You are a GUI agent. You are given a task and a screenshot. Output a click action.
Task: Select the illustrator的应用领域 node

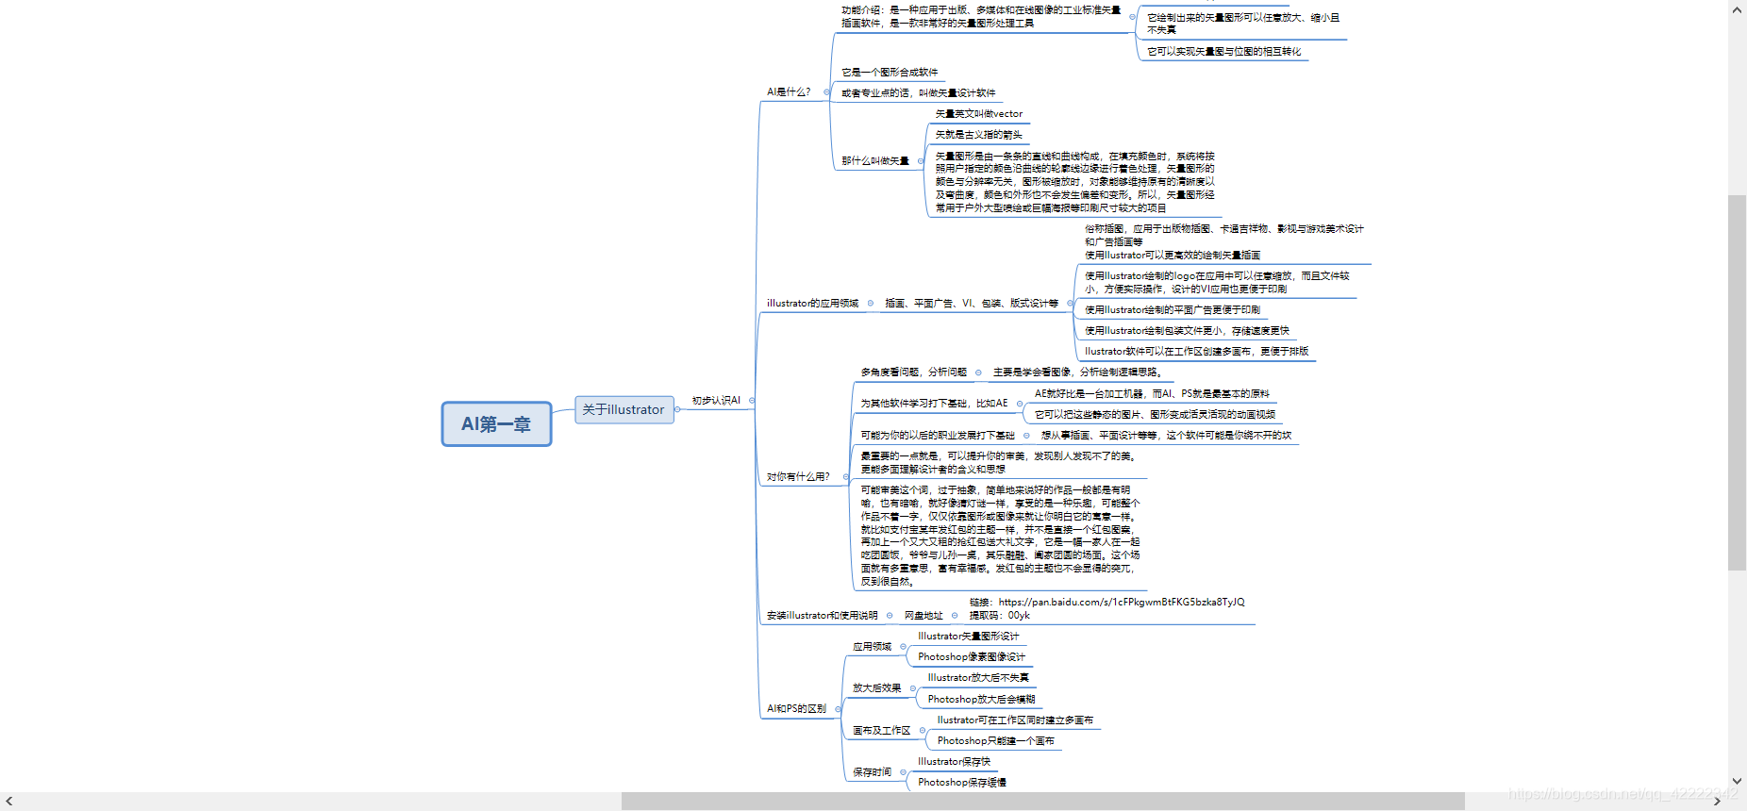pos(812,304)
